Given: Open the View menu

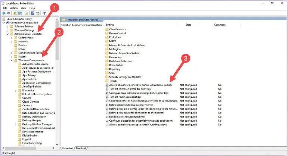Looking at the screenshot, I should point(23,8).
